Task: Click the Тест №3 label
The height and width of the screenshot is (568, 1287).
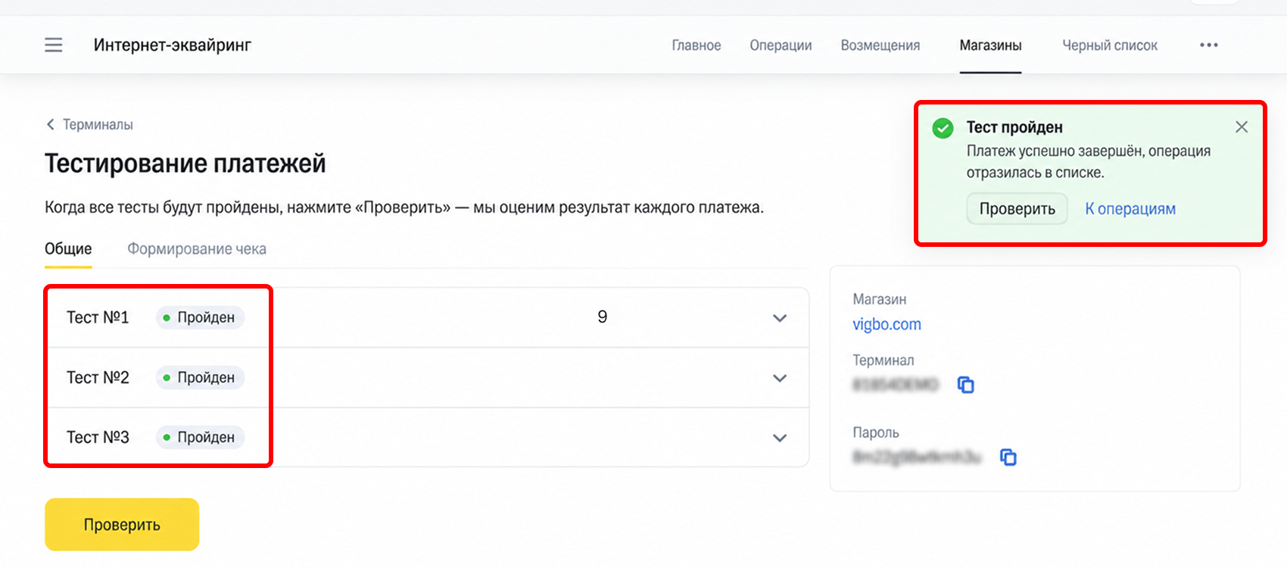Action: click(x=98, y=437)
